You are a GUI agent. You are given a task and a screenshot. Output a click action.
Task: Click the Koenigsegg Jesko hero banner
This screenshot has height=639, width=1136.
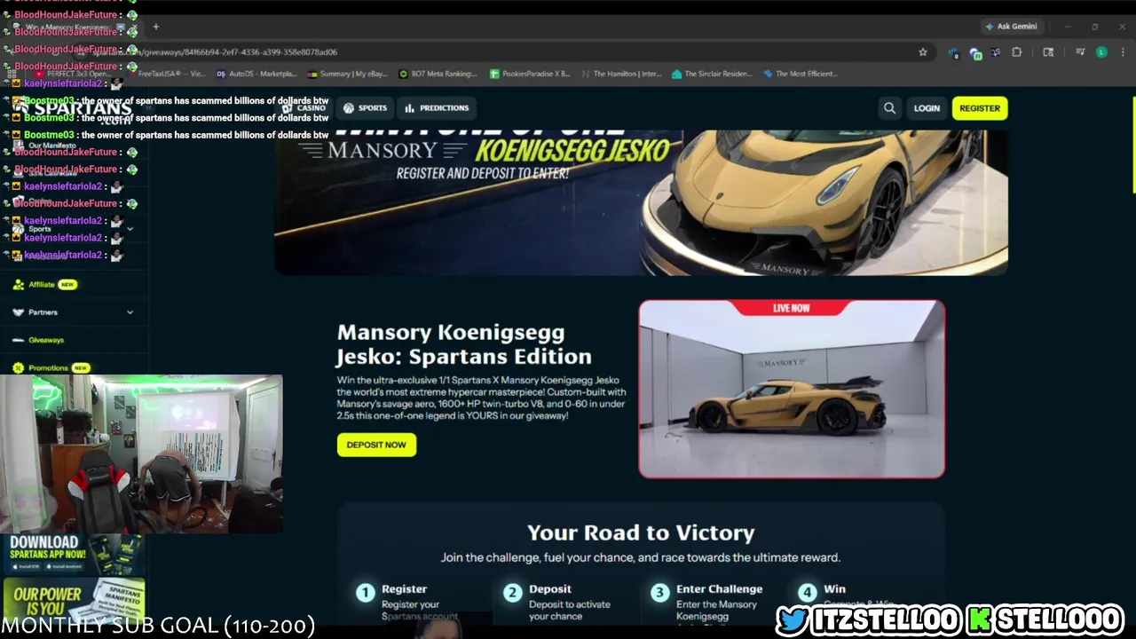[641, 202]
